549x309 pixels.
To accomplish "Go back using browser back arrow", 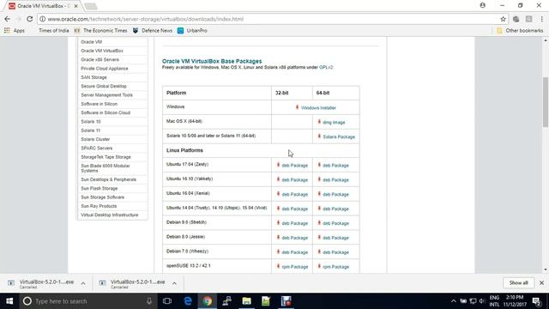I will [x=8, y=19].
